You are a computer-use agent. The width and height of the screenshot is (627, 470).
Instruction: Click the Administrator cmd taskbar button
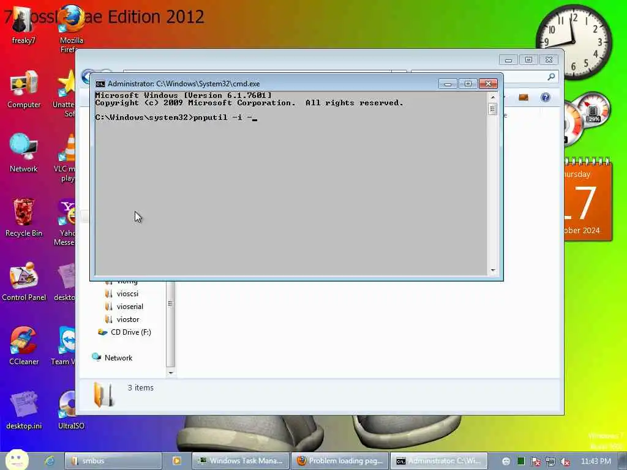(438, 461)
